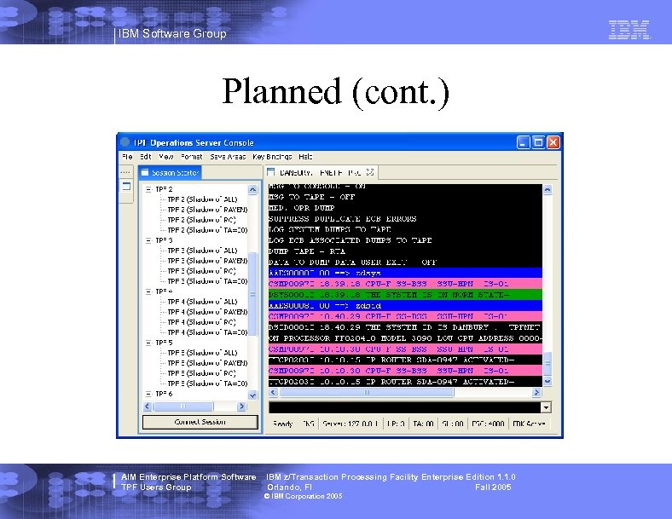The height and width of the screenshot is (519, 672).
Task: Select TPF 2 (Shadow of ALL)
Action: [x=202, y=199]
